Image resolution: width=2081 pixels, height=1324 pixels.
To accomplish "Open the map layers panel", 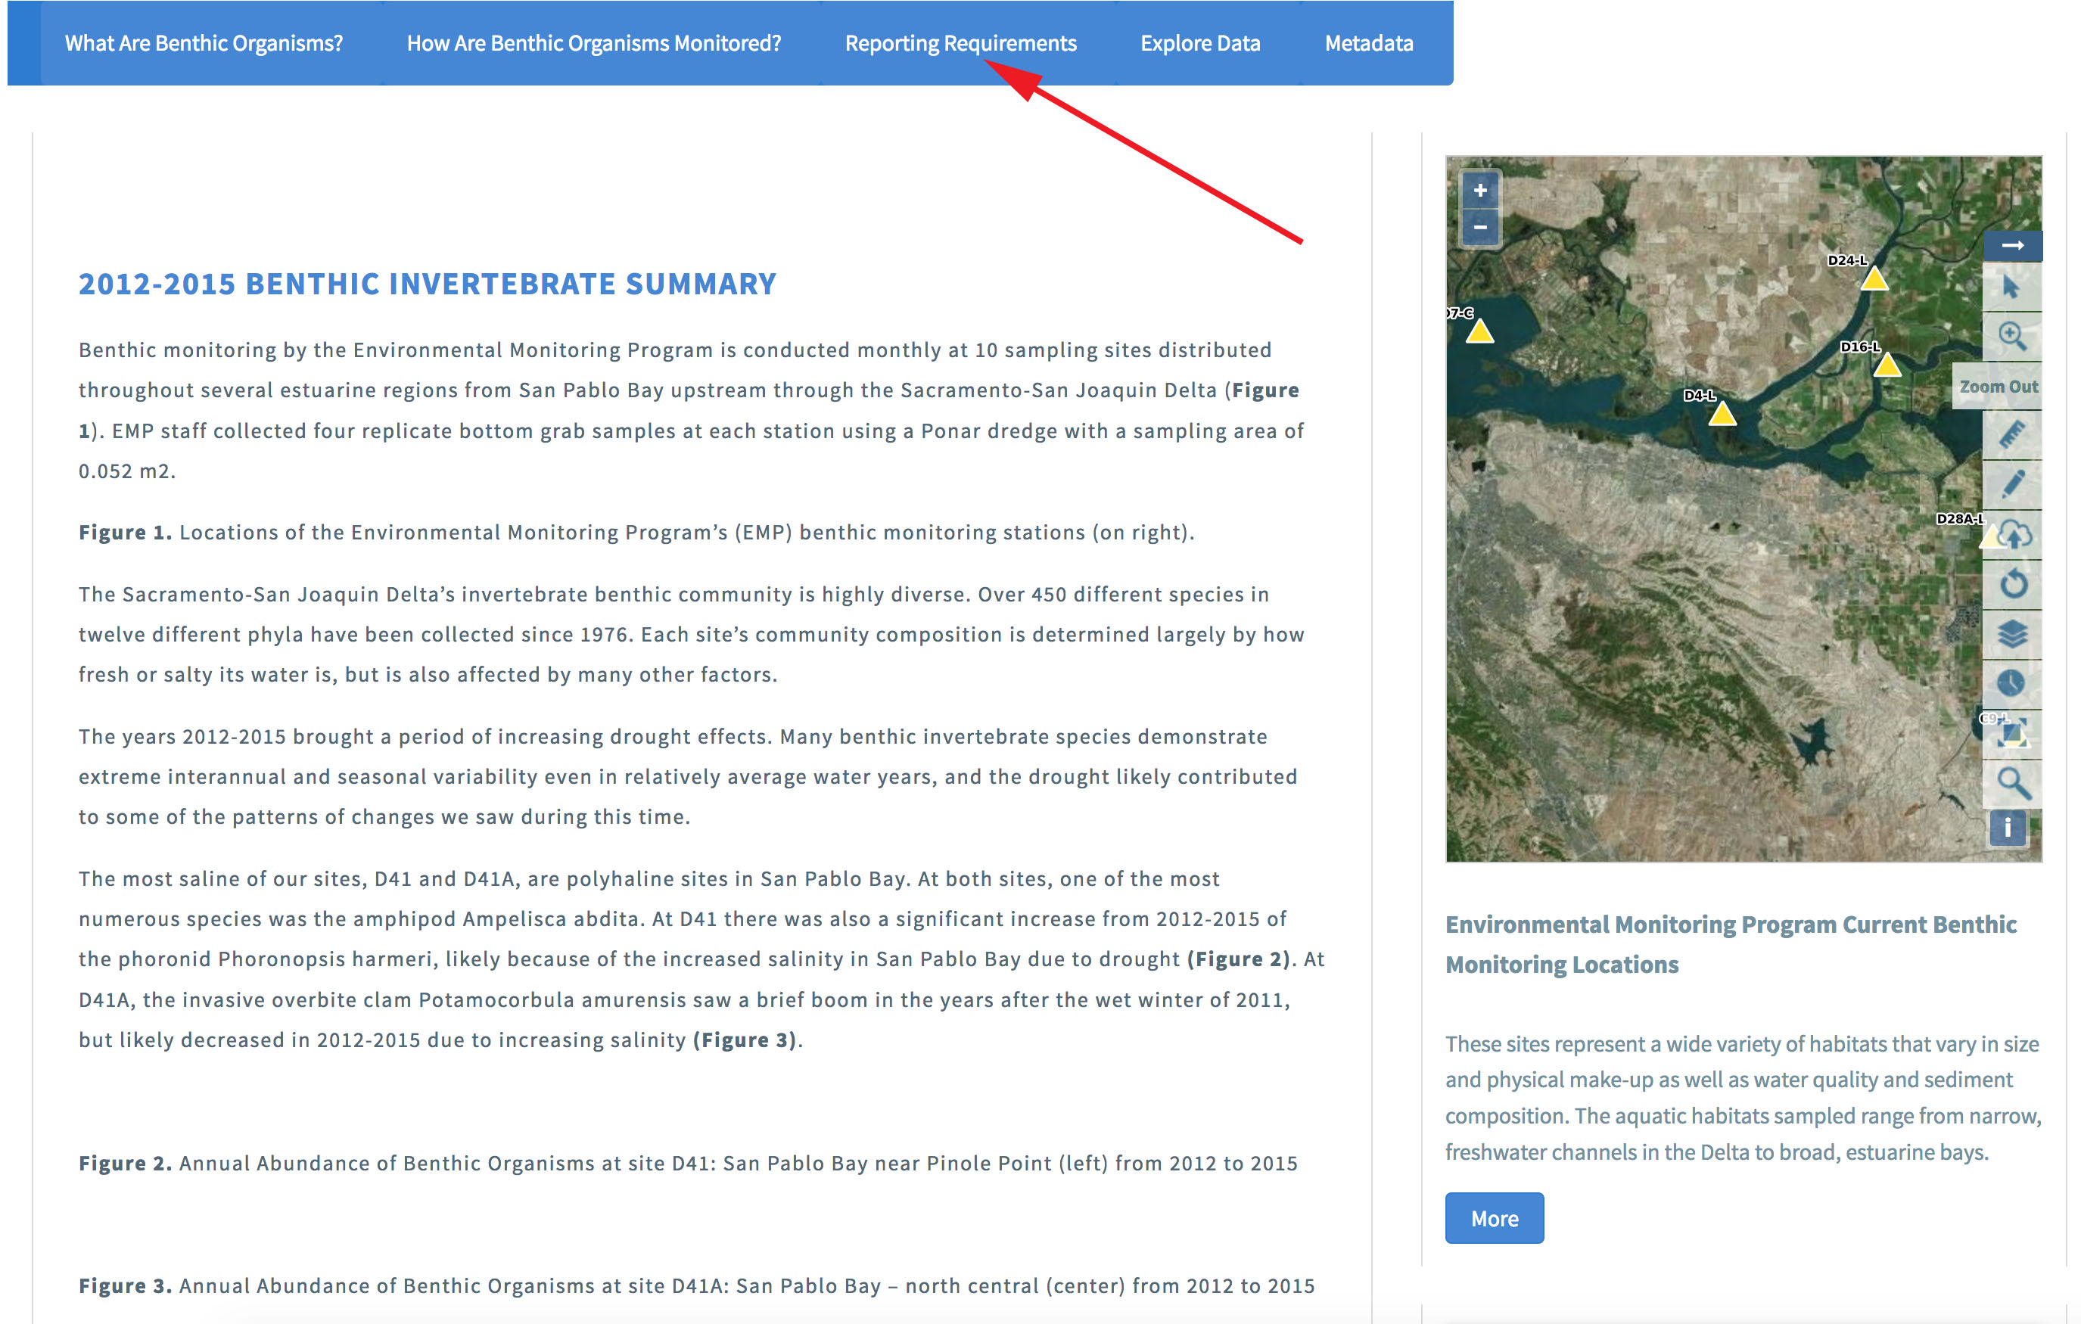I will pos(2012,634).
